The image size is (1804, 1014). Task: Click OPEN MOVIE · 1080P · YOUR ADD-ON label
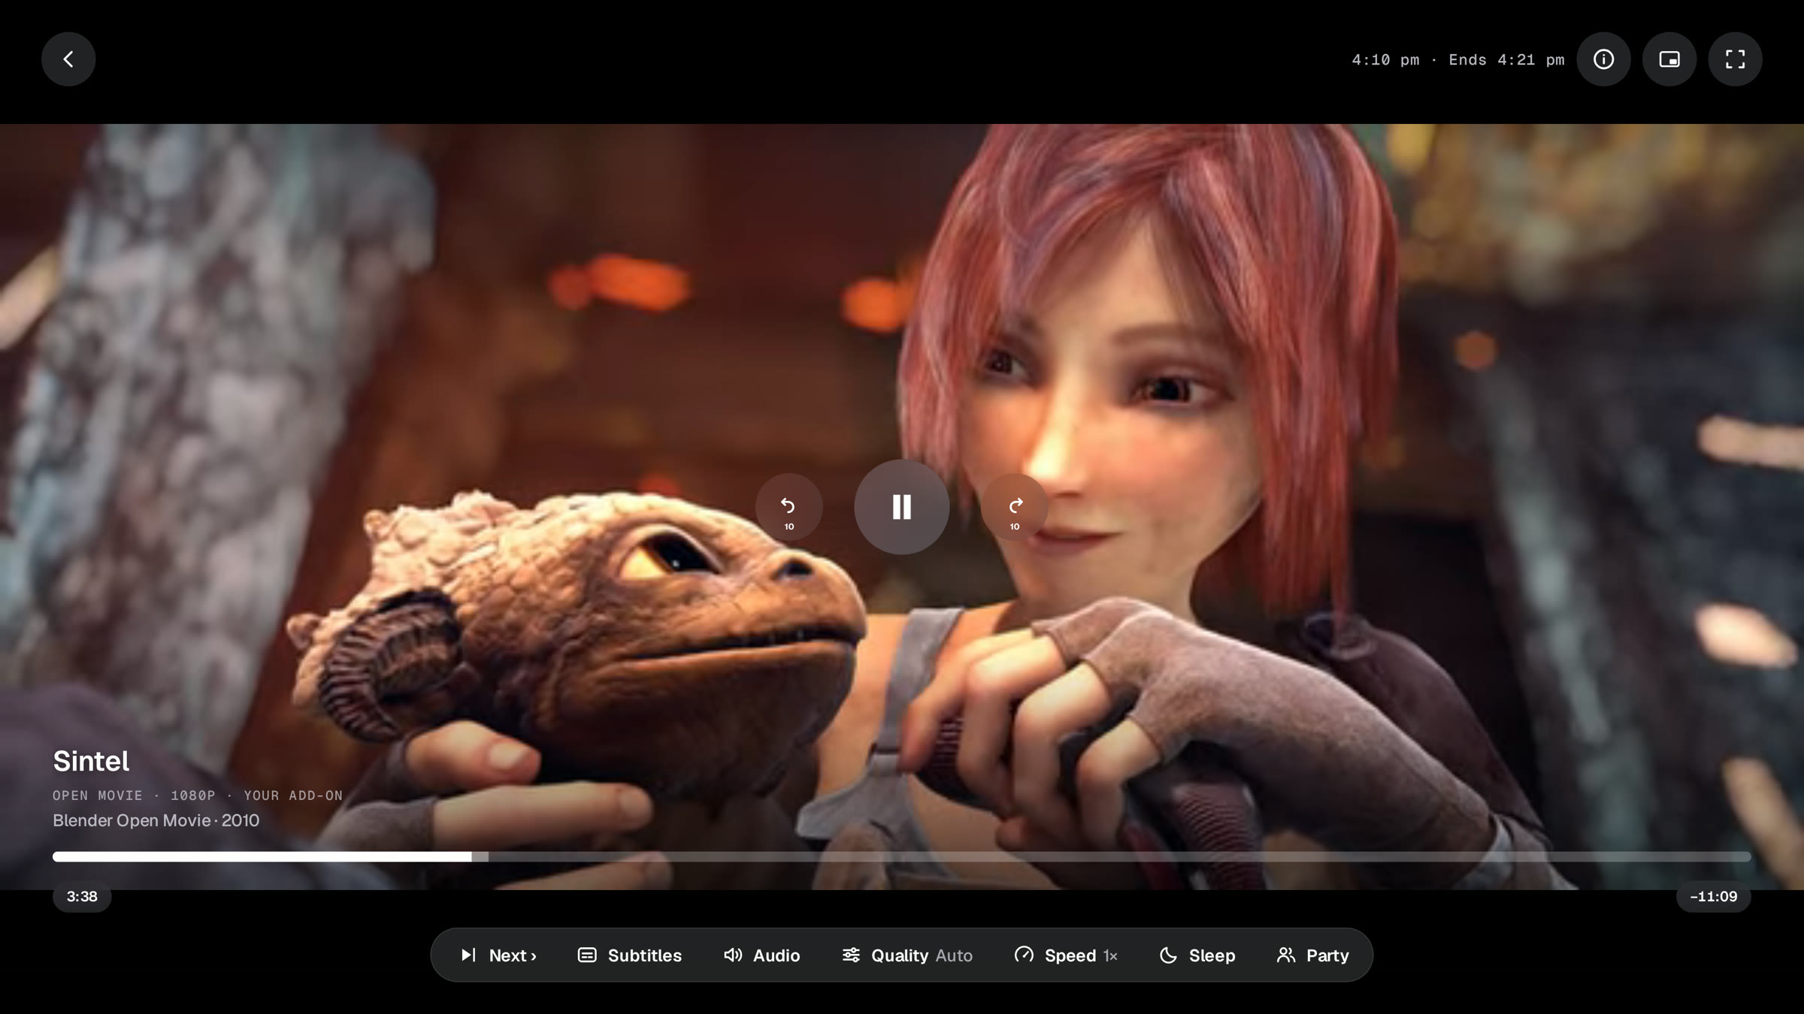click(x=198, y=795)
